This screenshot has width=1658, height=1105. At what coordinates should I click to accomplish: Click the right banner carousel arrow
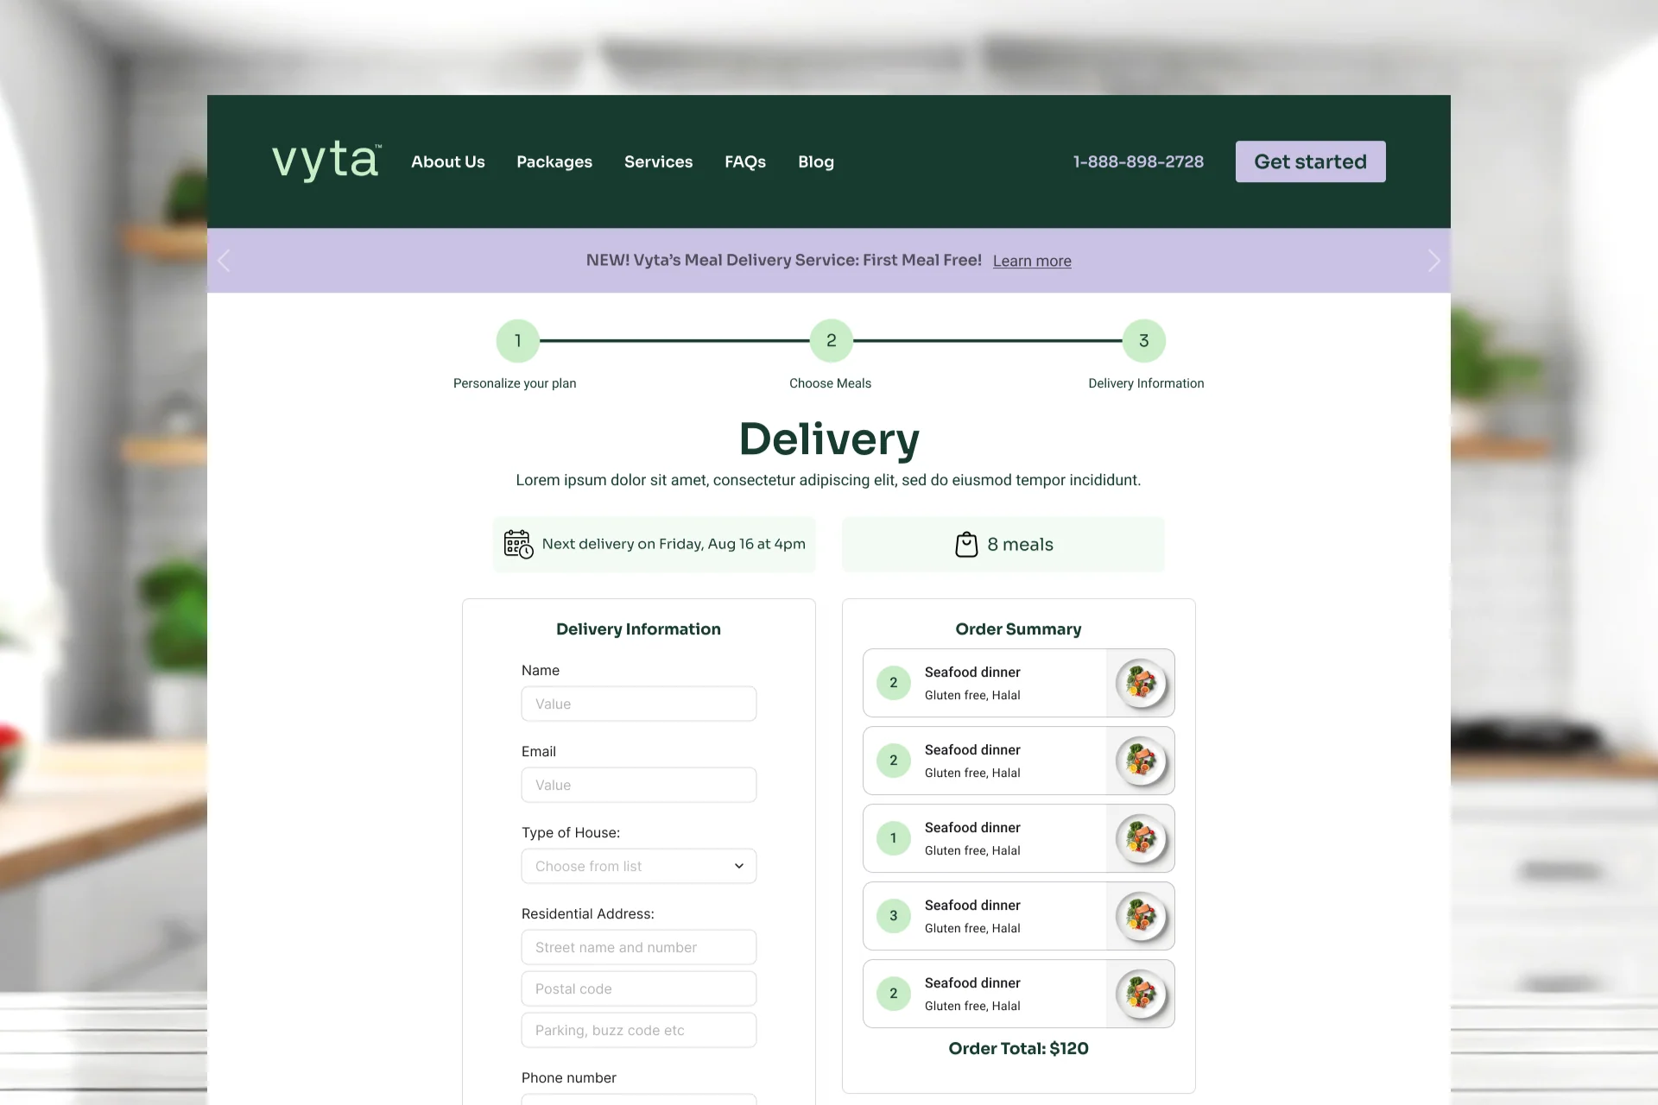click(x=1433, y=261)
